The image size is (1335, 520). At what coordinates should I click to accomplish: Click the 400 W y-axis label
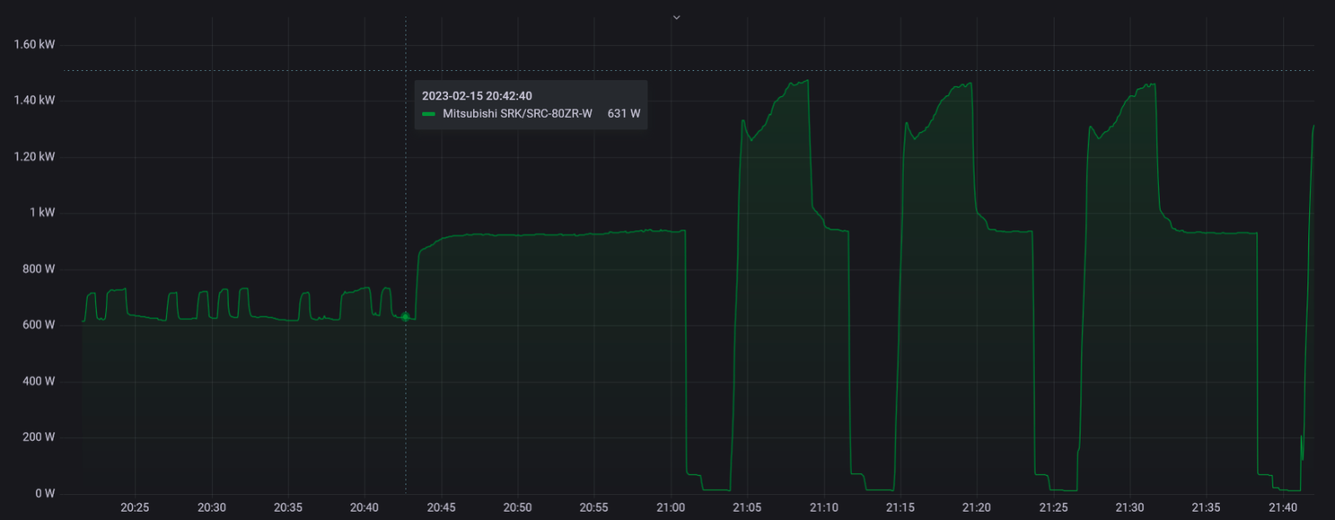(38, 381)
